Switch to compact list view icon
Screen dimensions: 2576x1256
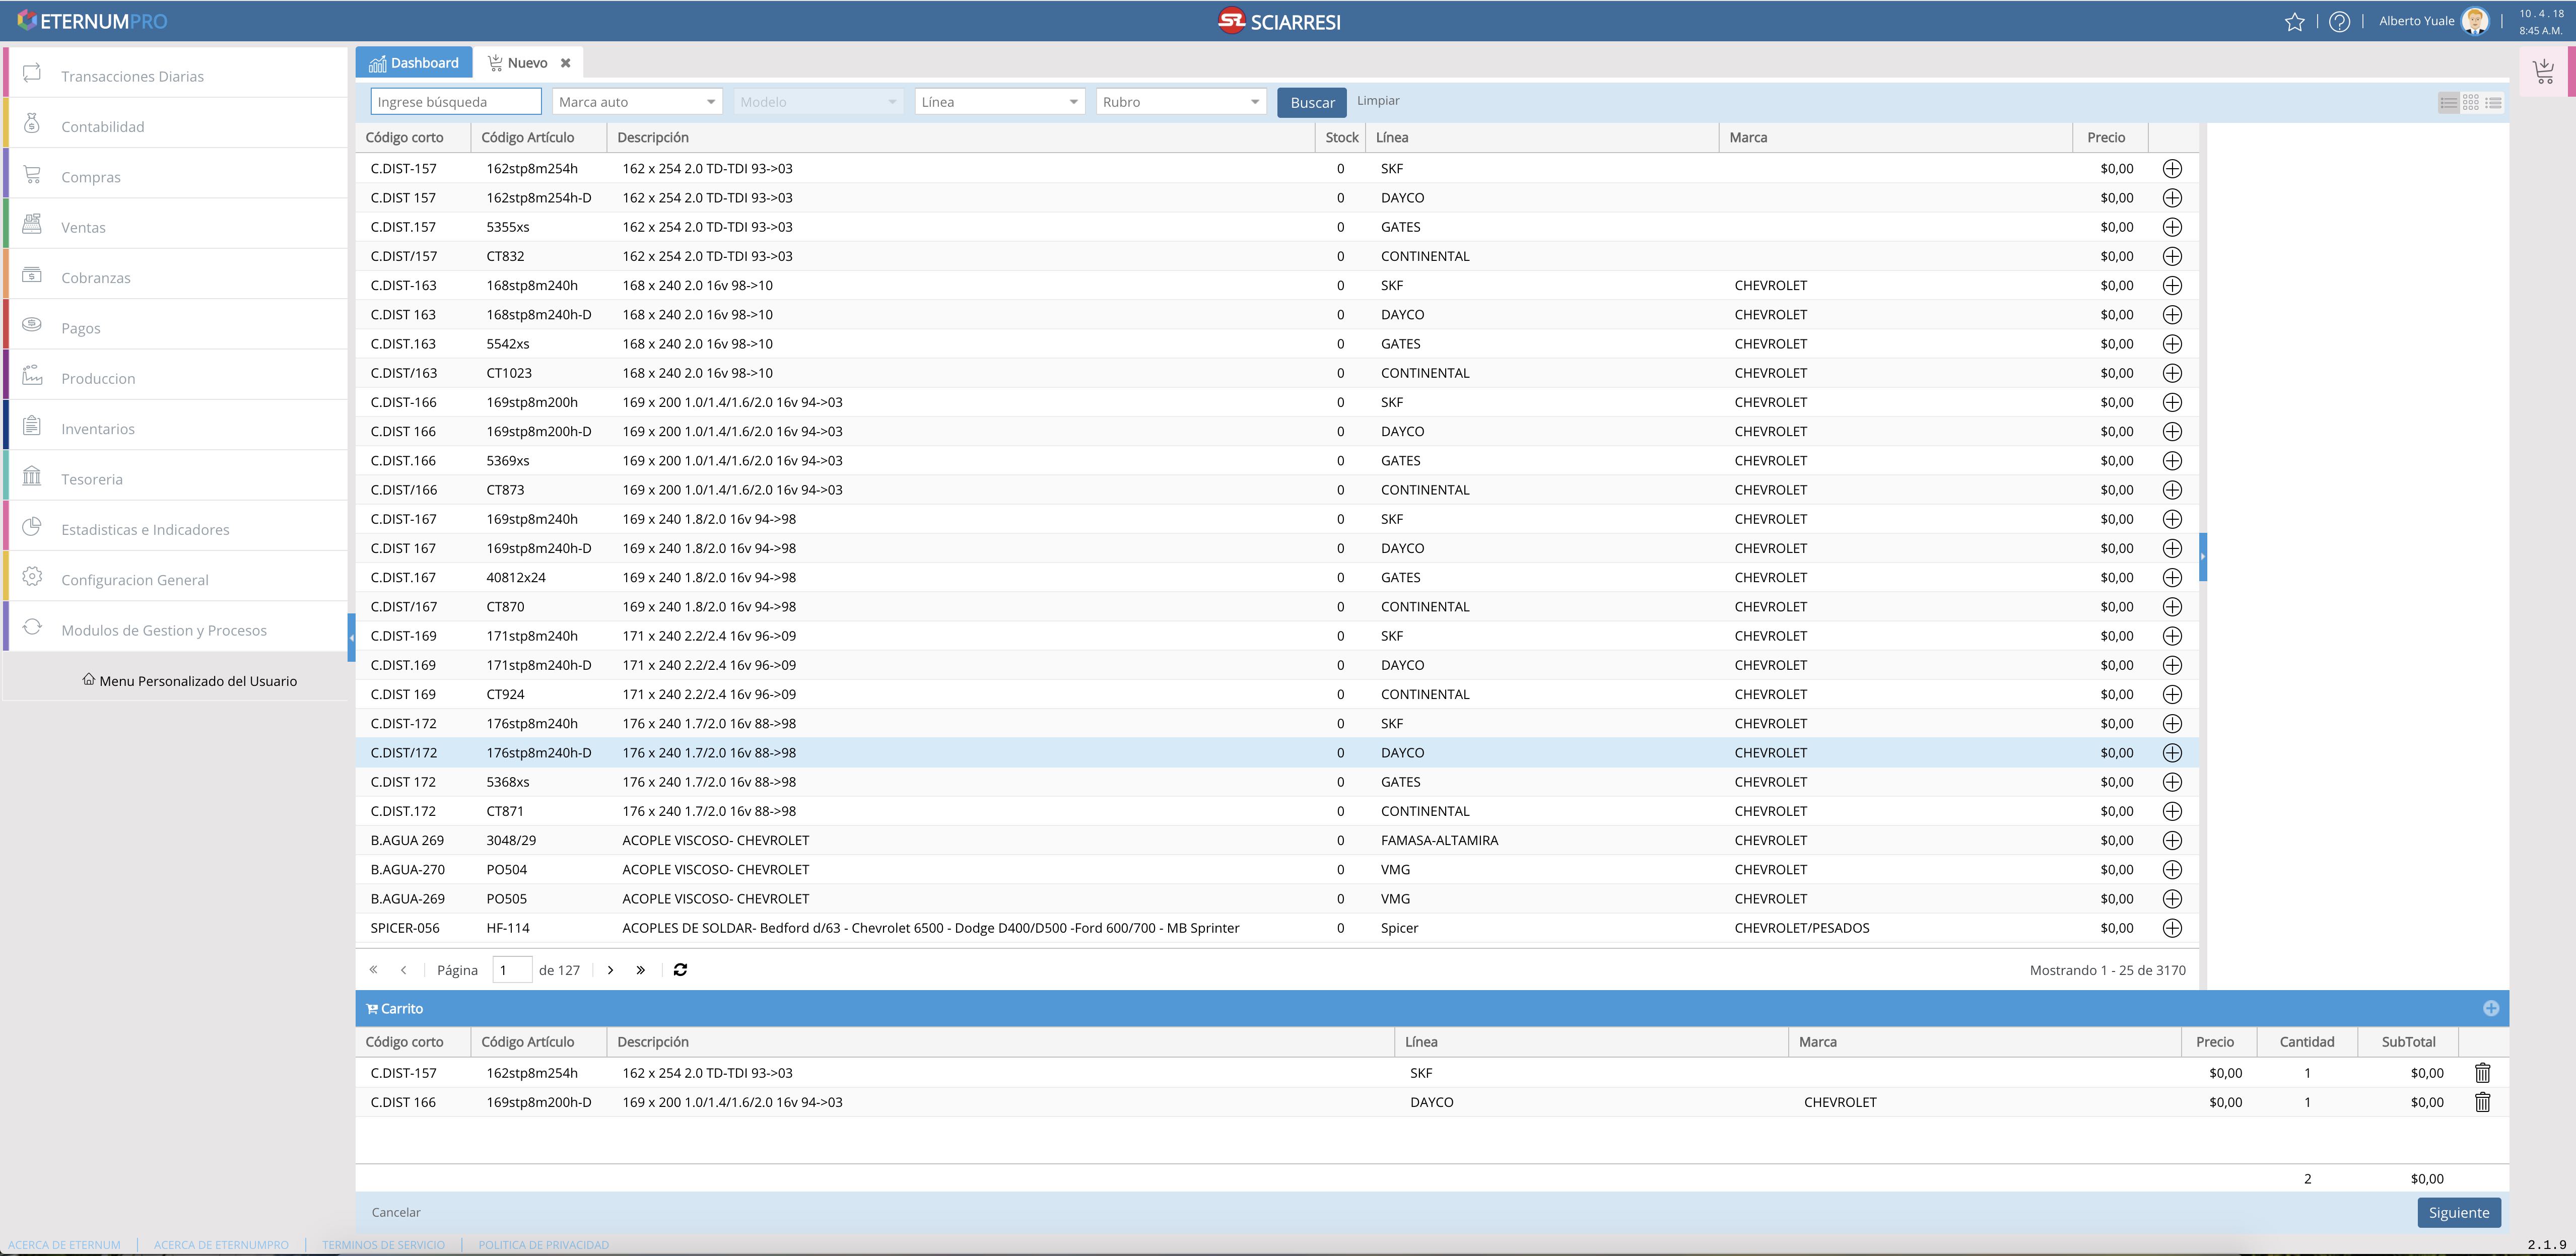coord(2494,102)
